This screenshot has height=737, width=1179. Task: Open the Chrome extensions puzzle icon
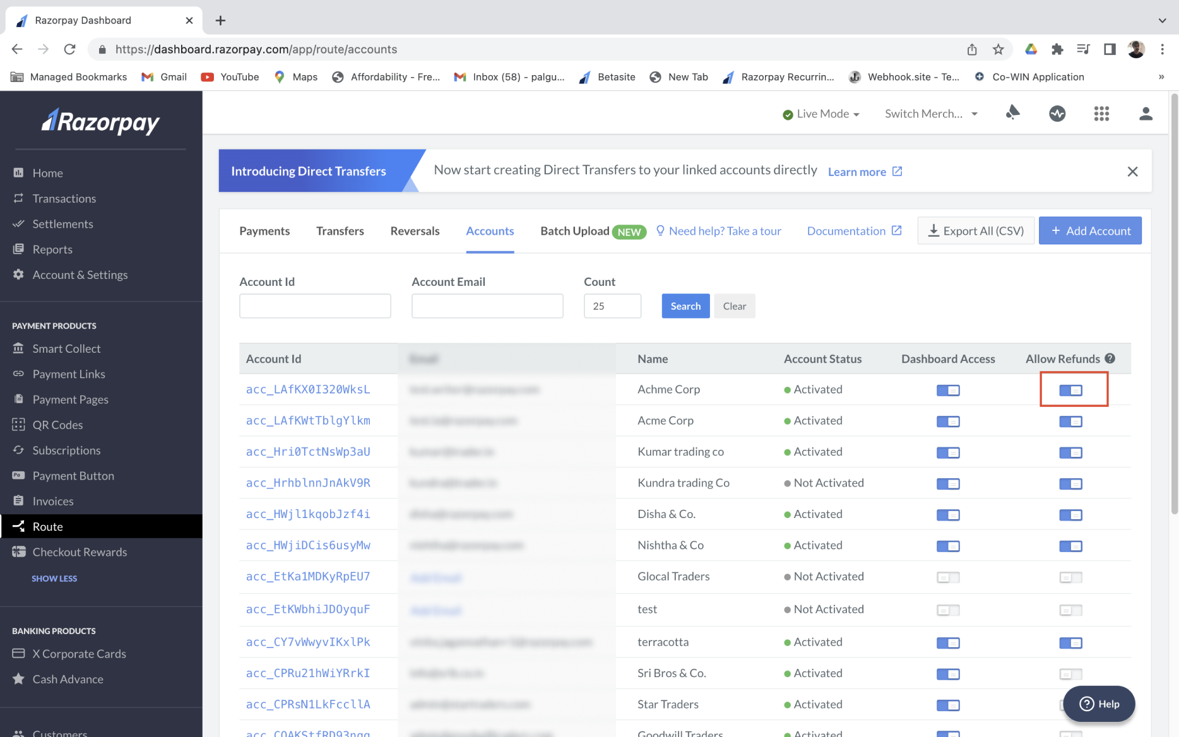tap(1057, 49)
